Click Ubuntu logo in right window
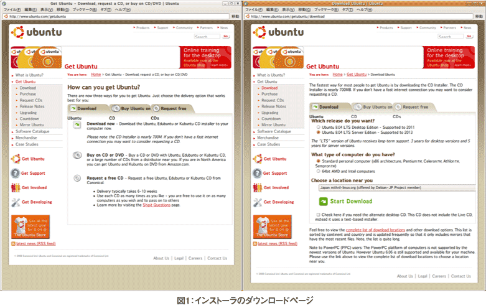This screenshot has width=486, height=308. (x=278, y=32)
